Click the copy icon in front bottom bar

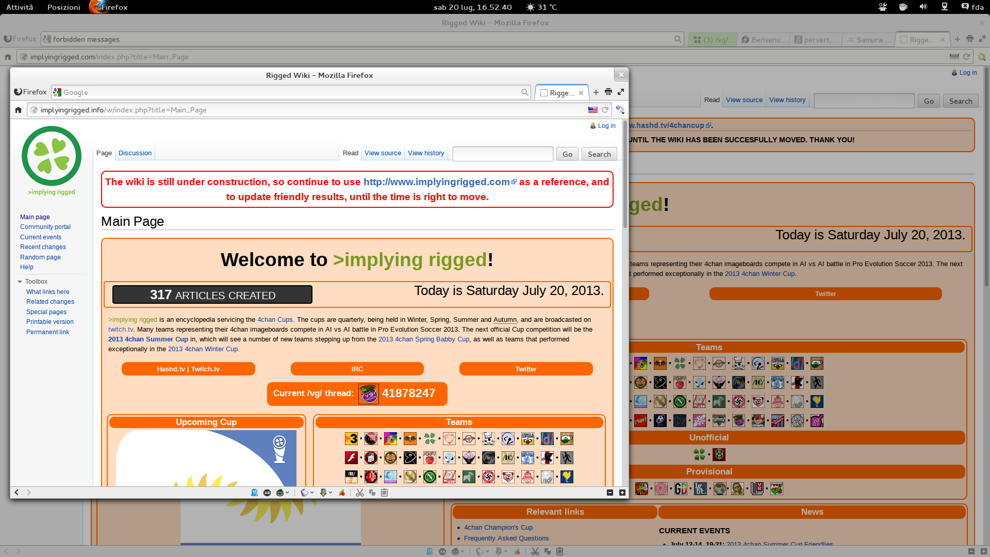tap(372, 493)
